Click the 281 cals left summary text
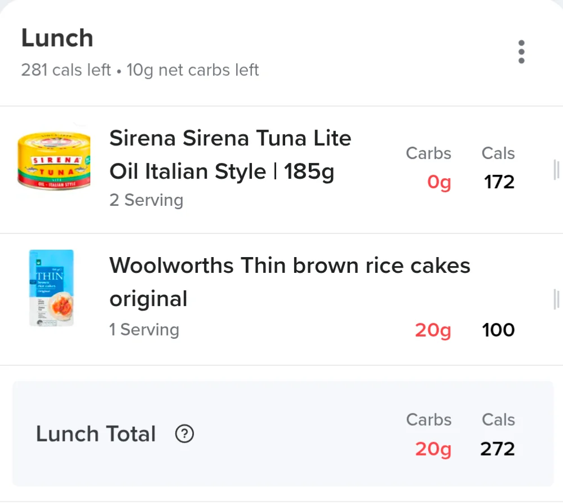Image resolution: width=563 pixels, height=504 pixels. [x=66, y=70]
